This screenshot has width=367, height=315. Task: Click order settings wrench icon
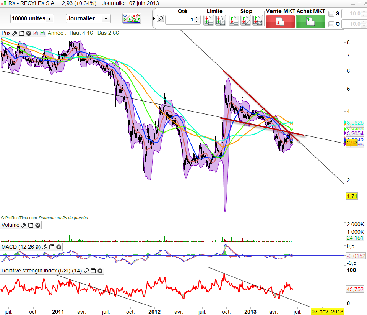160,19
